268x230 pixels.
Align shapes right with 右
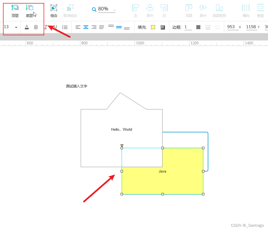coord(164,11)
